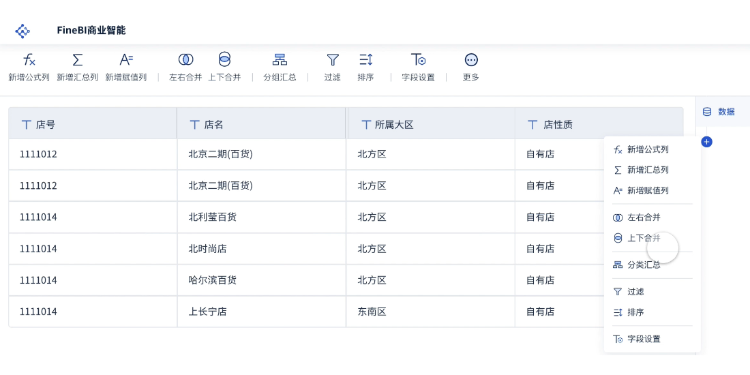Screen dimensions: 750x375
Task: Choose 排序 in the popup menu
Action: 635,312
